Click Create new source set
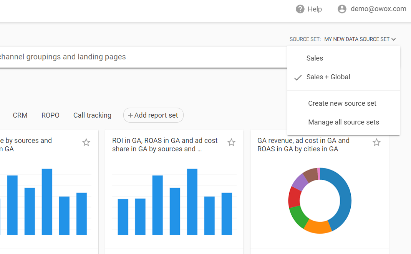The width and height of the screenshot is (411, 254). pos(343,103)
